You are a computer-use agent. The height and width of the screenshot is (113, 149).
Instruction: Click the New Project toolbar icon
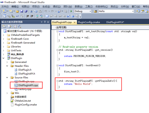pos(4,11)
